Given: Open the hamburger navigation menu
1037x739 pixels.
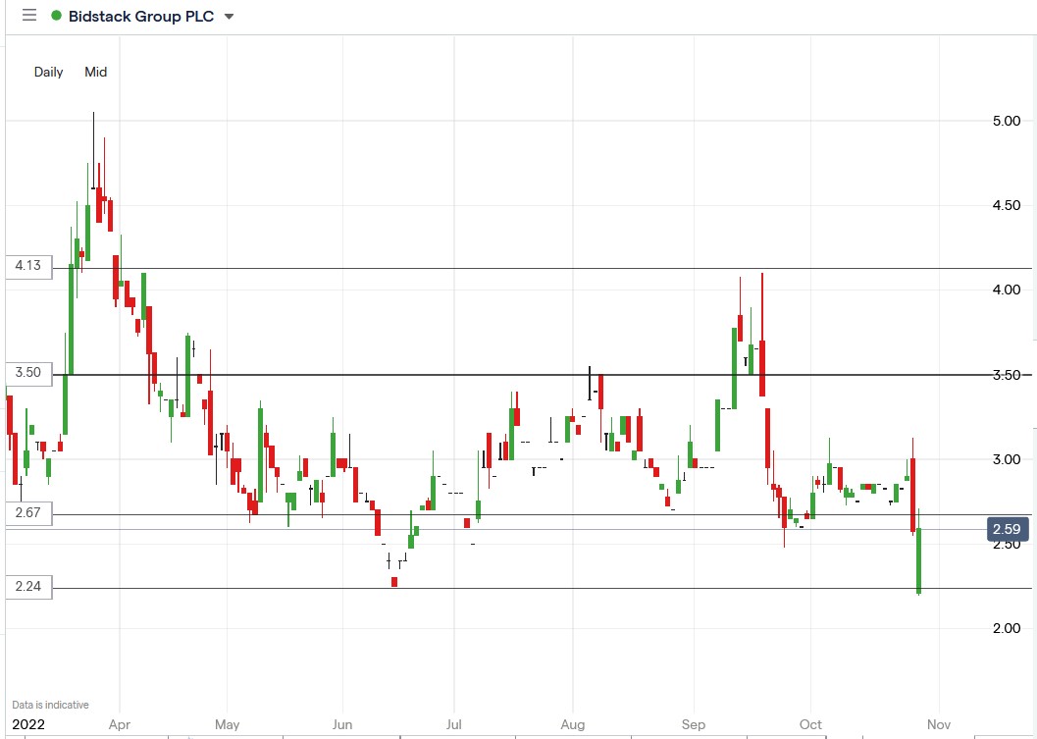Looking at the screenshot, I should point(28,16).
